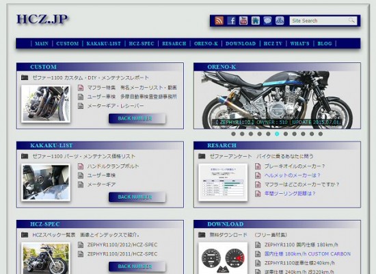Open the KAKAKU-LIST menu item

(104, 44)
